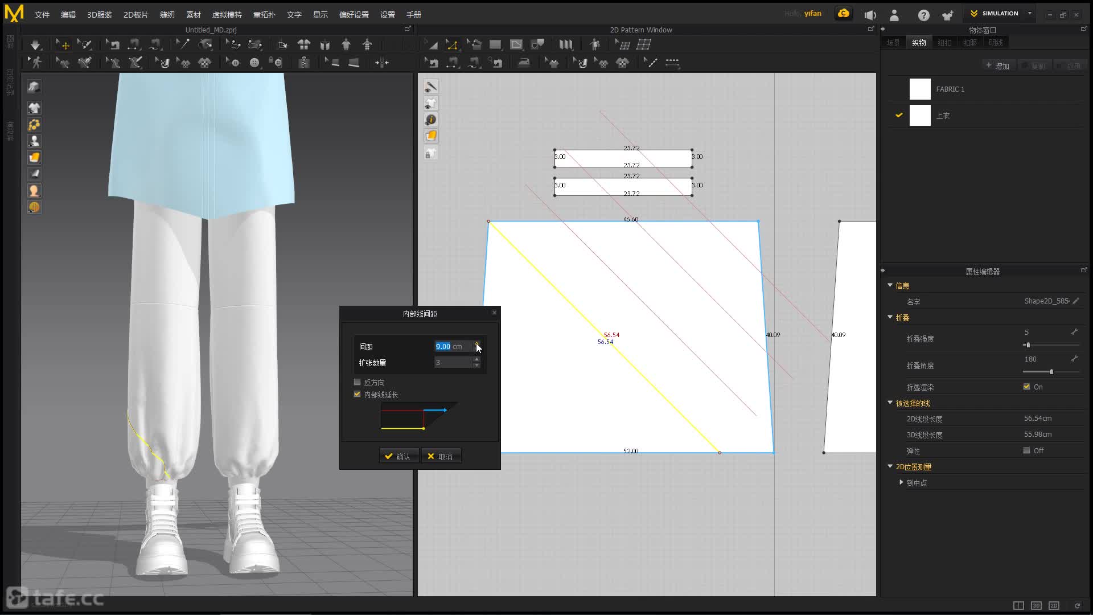Image resolution: width=1093 pixels, height=615 pixels.
Task: Choose the pin tool in 3D toolbar
Action: point(183,44)
